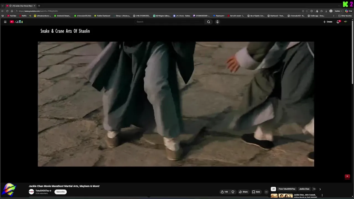Open the Jackie Chan, John Cusack thumbnail
This screenshot has height=199, width=354.
[282, 196]
